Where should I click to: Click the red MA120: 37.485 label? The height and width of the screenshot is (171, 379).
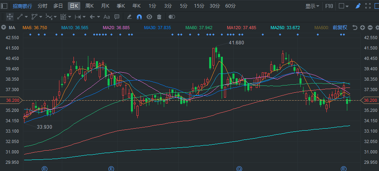pos(241,28)
